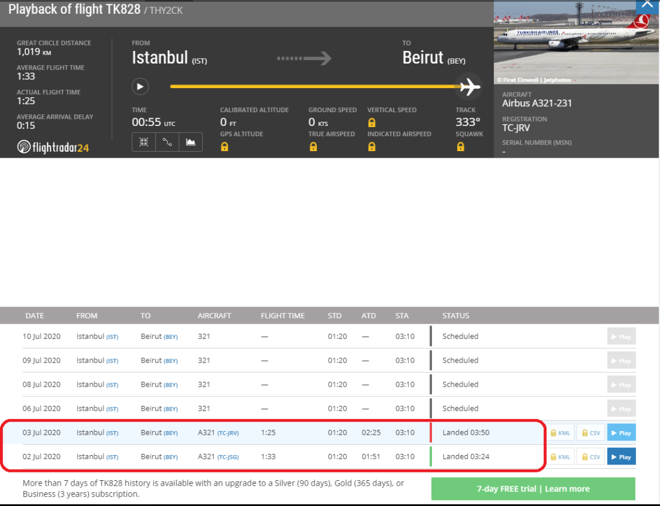Screen dimensions: 660x506
Task: Click the 7-day FREE trial Learn more button
Action: coord(533,489)
